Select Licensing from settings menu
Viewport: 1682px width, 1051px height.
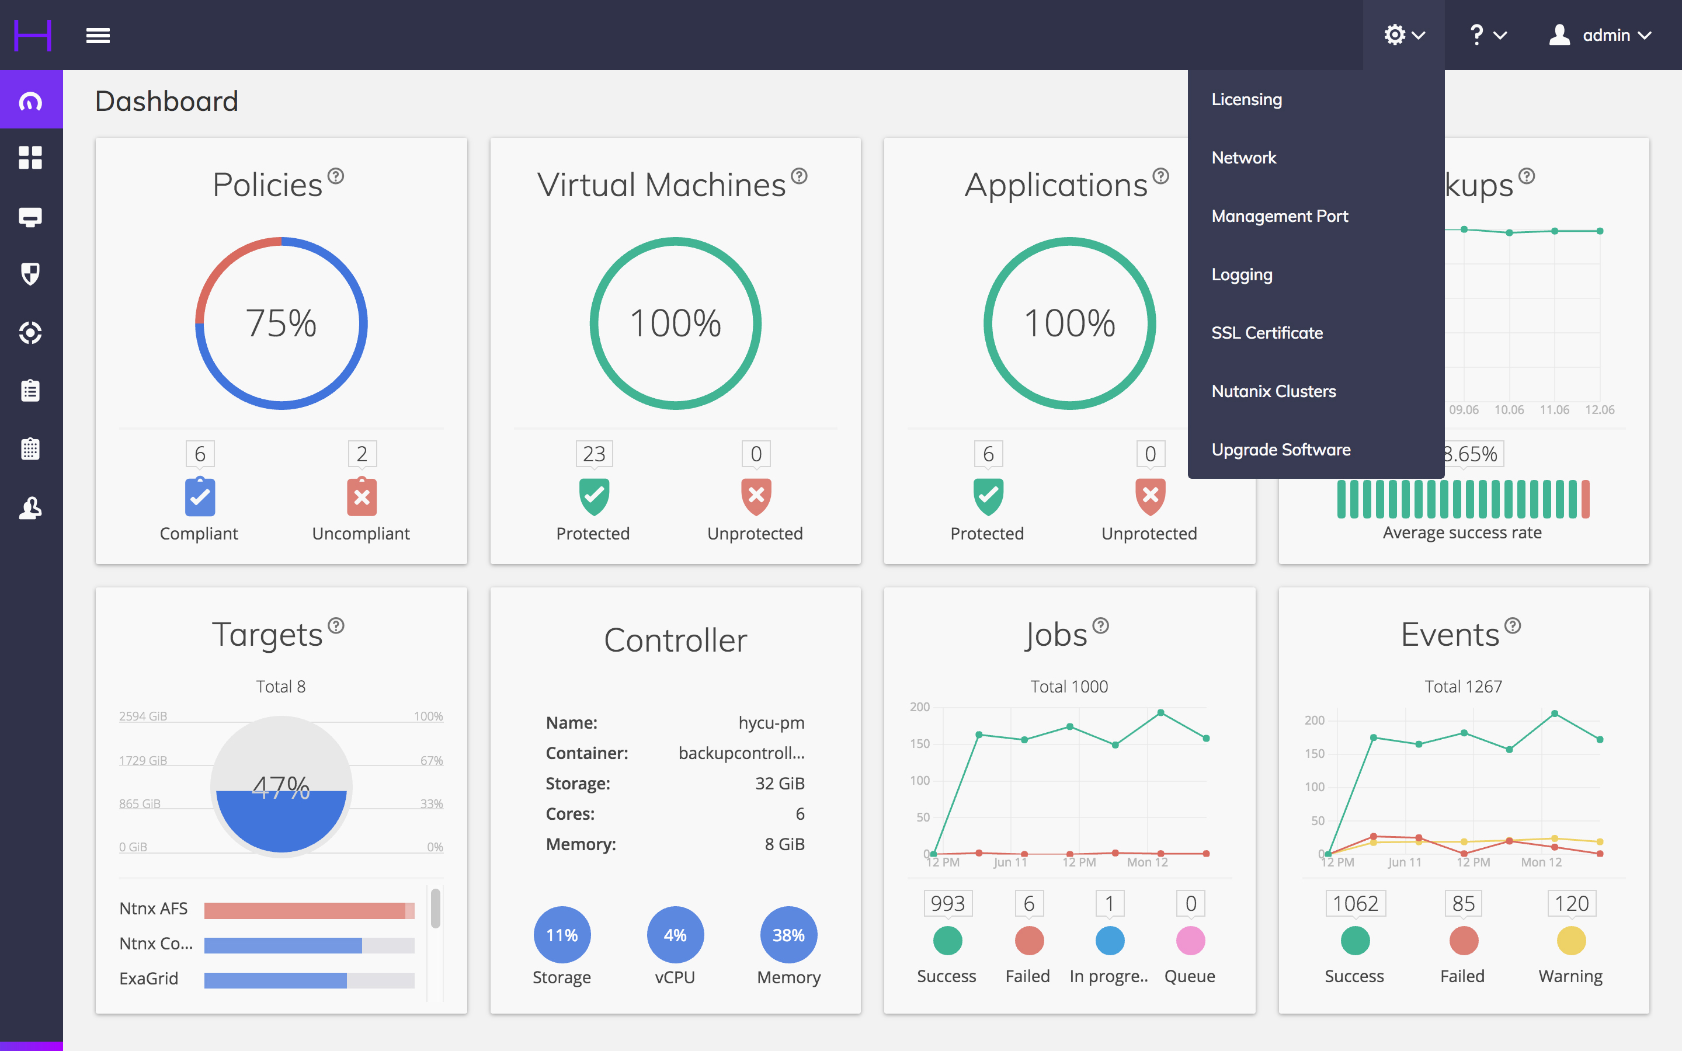1246,99
